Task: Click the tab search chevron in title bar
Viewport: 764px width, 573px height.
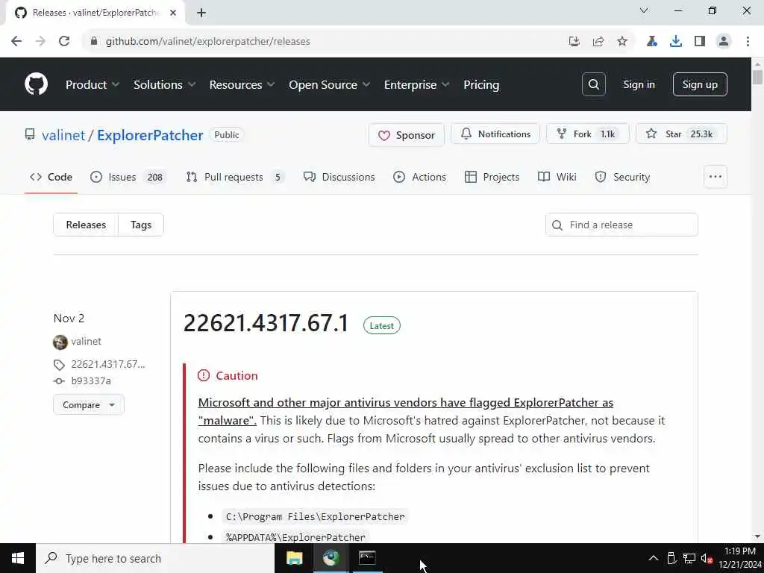Action: (x=644, y=10)
